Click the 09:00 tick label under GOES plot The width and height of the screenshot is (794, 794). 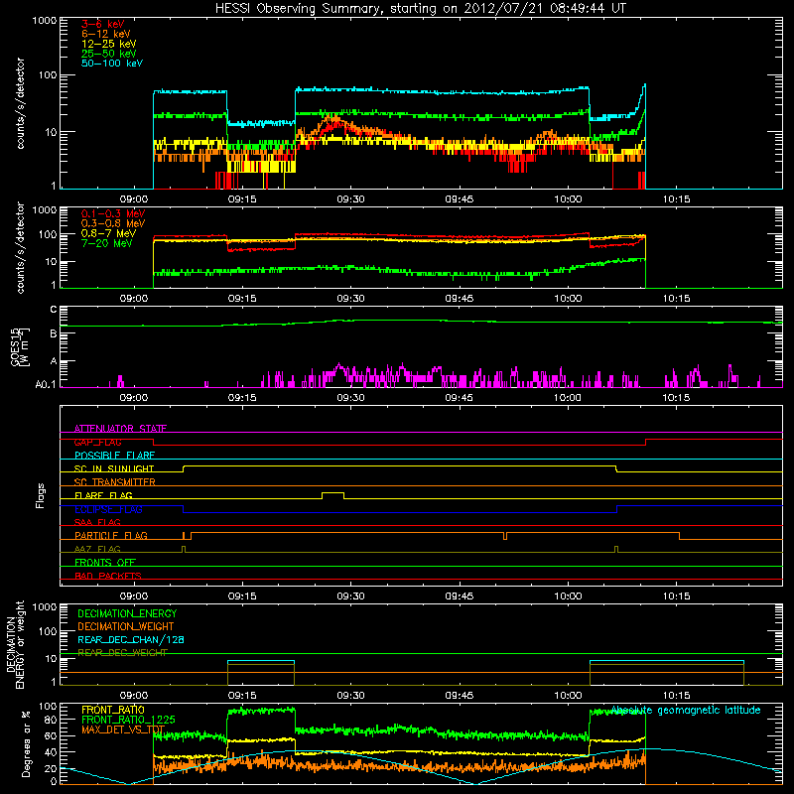[x=134, y=398]
